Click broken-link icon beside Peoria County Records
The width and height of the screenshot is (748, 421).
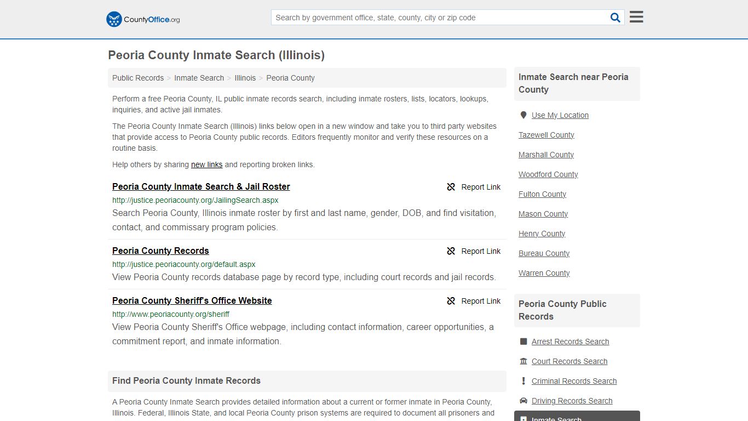pos(451,251)
